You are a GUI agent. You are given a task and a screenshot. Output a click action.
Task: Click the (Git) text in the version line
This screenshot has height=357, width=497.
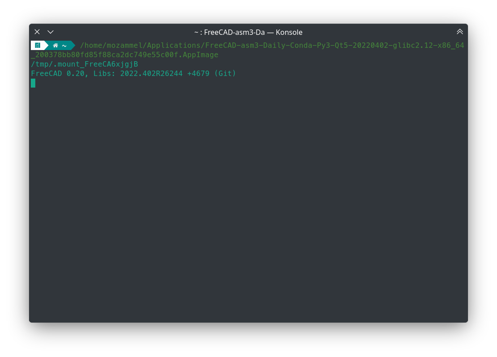tap(225, 73)
